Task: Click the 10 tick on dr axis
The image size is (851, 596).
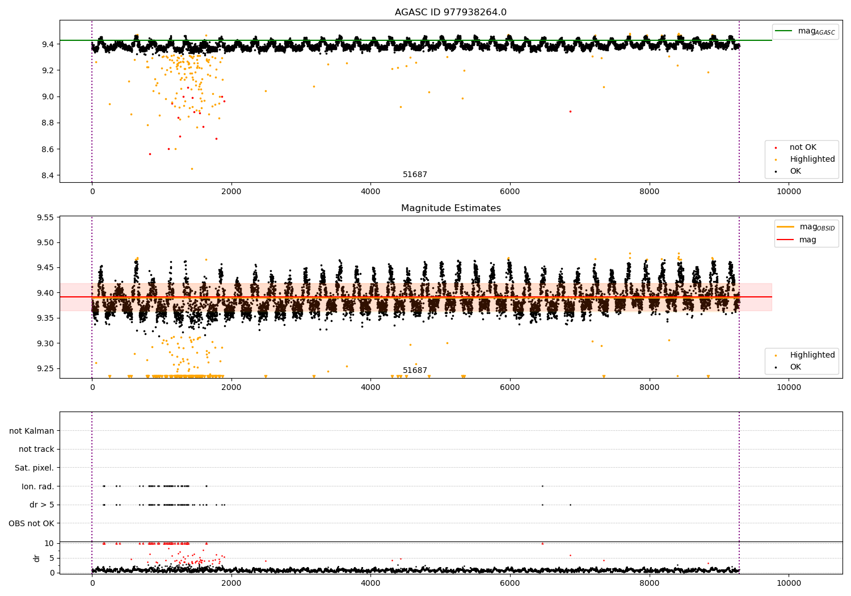Action: click(x=49, y=543)
